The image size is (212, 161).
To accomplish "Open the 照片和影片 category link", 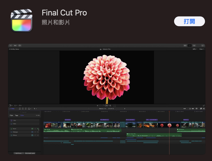I will coord(56,22).
